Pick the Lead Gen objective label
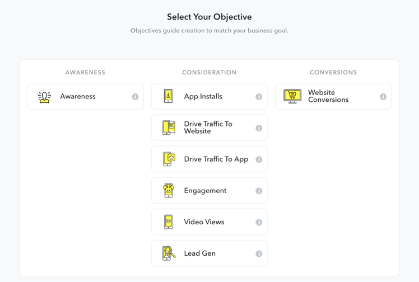419x282 pixels. pyautogui.click(x=199, y=253)
